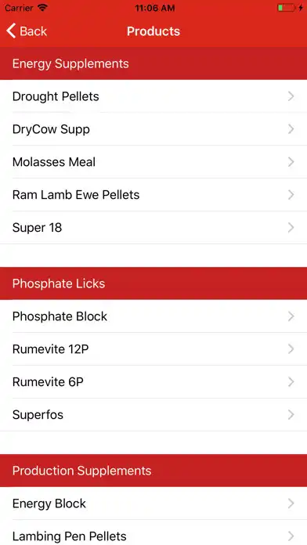Select Molasses Meal product
Screen dimensions: 307x545
[153, 162]
